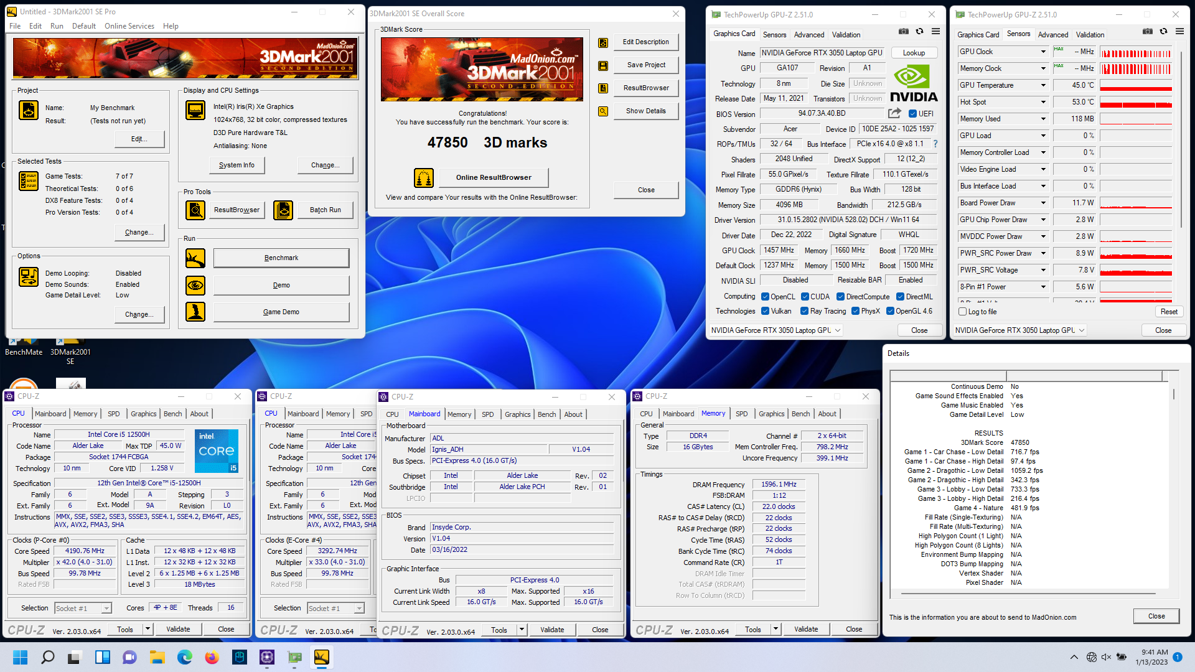Viewport: 1195px width, 672px height.
Task: Click the Demo eye icon in 3DMark2001
Action: (x=195, y=285)
